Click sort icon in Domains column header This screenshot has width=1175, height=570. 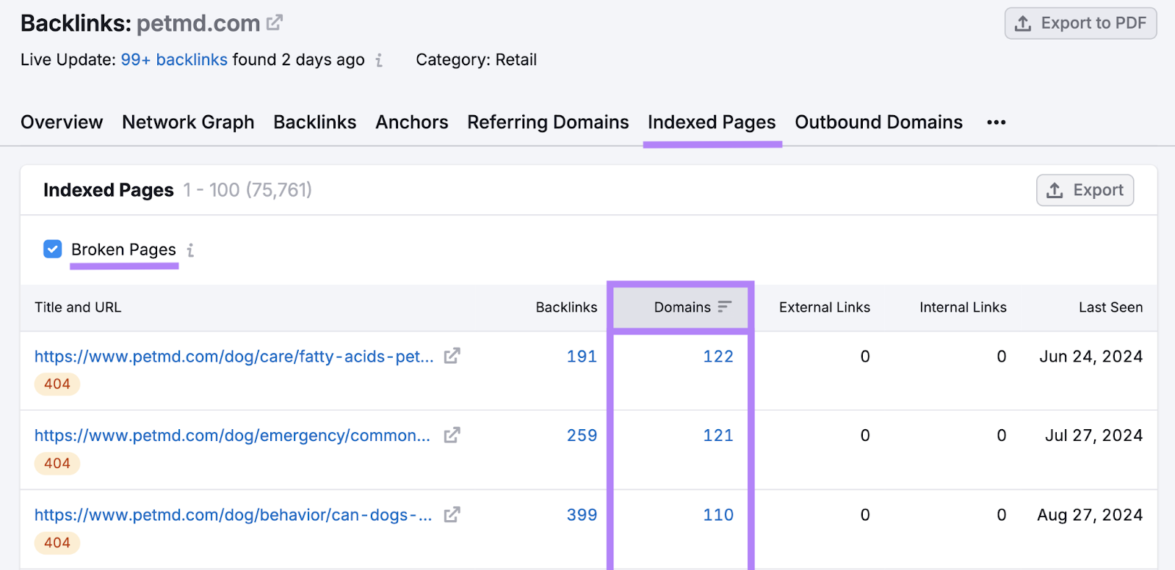click(725, 307)
